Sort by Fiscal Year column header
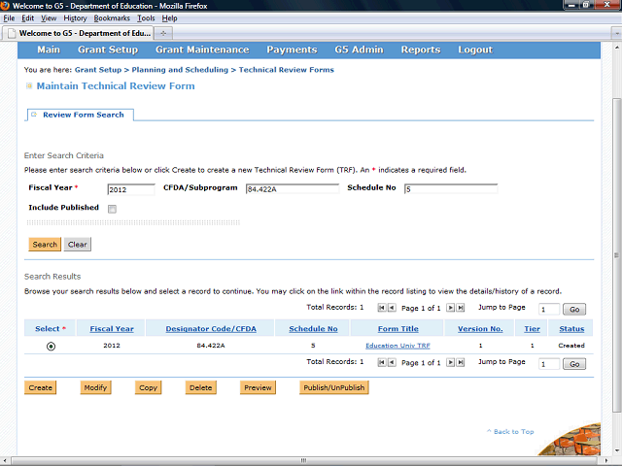The width and height of the screenshot is (622, 466). [x=112, y=328]
